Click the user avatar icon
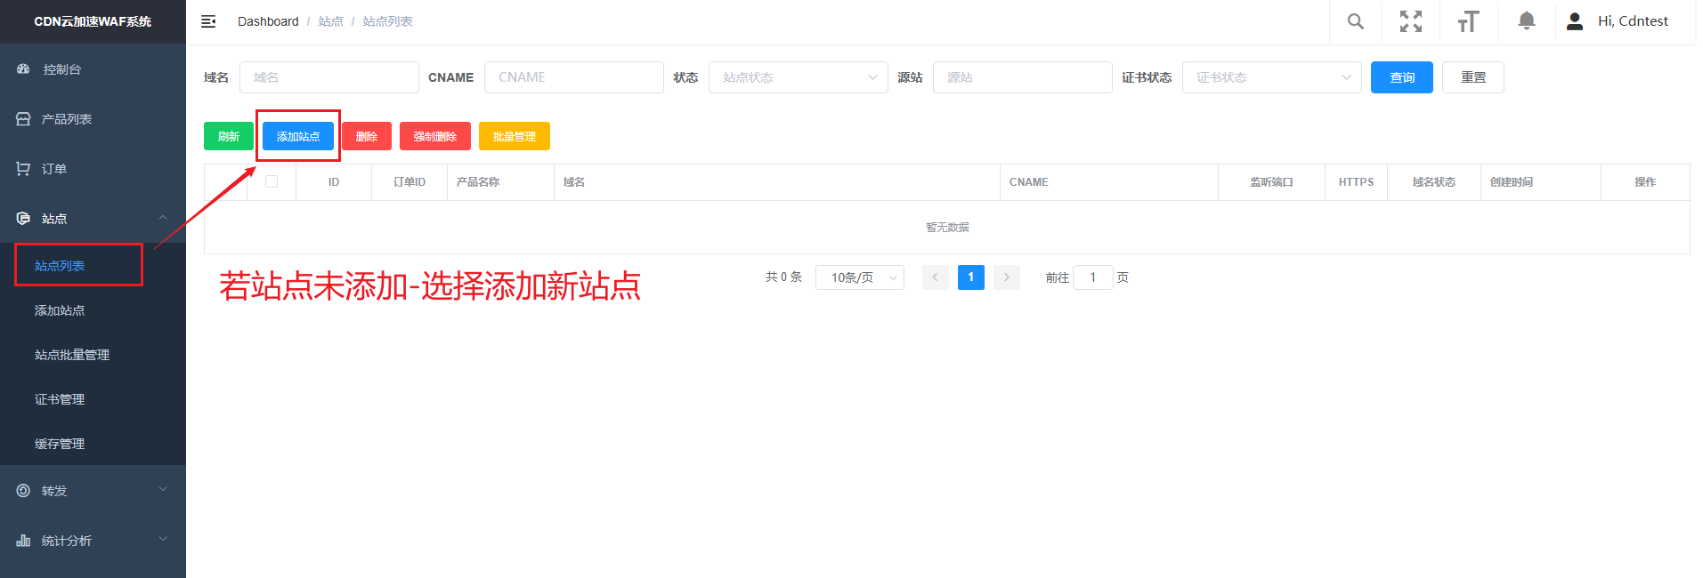Image resolution: width=1703 pixels, height=578 pixels. pyautogui.click(x=1574, y=21)
